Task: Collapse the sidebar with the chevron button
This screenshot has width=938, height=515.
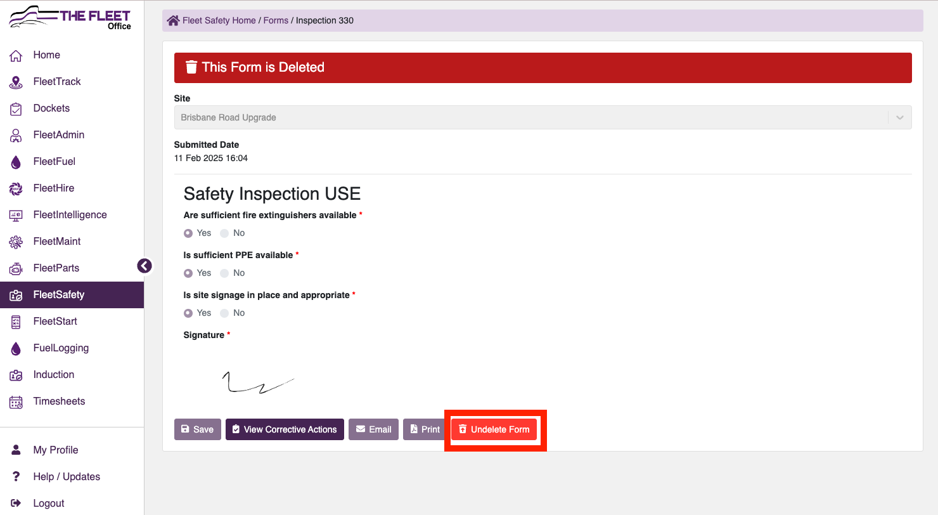Action: click(145, 266)
